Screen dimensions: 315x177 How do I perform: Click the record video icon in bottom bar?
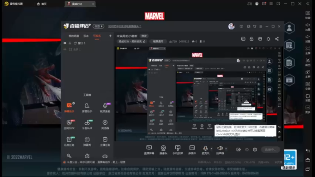(x=239, y=149)
